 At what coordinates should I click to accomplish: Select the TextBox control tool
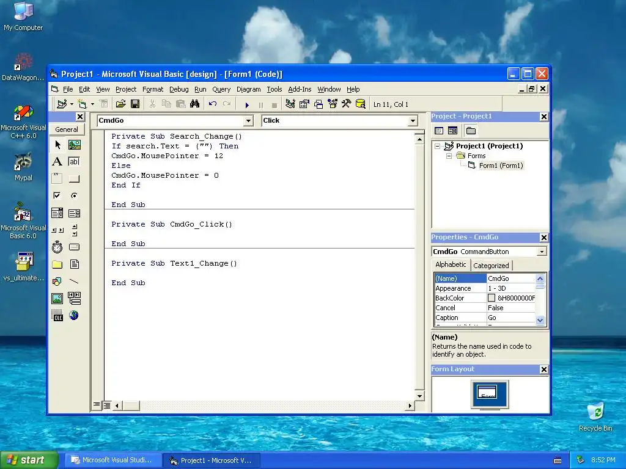(74, 161)
